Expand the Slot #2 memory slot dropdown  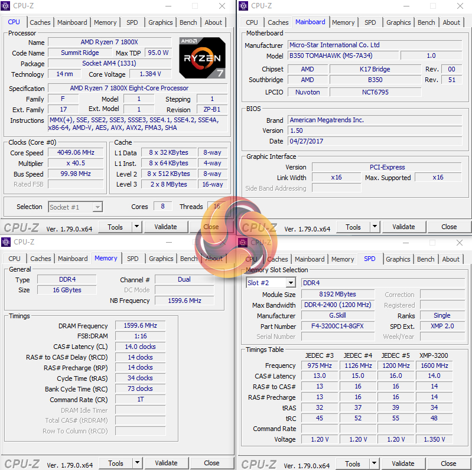[x=291, y=283]
